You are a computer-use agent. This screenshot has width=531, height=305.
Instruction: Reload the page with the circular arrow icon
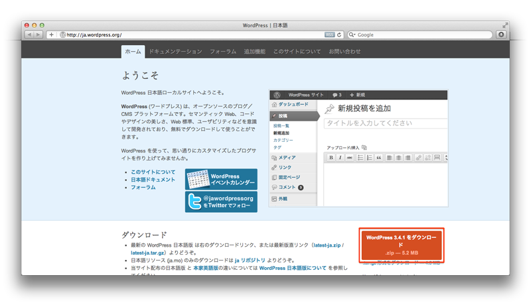click(339, 34)
